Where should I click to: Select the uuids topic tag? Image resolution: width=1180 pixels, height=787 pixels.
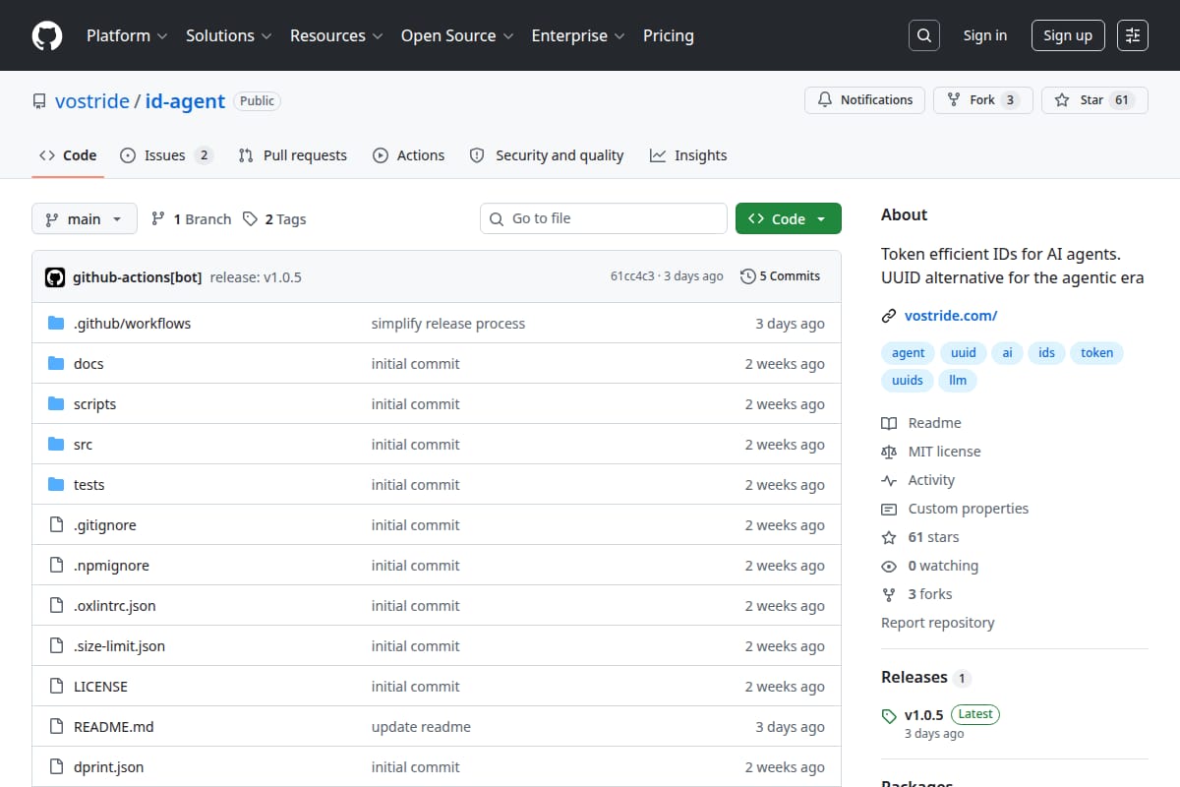click(908, 381)
